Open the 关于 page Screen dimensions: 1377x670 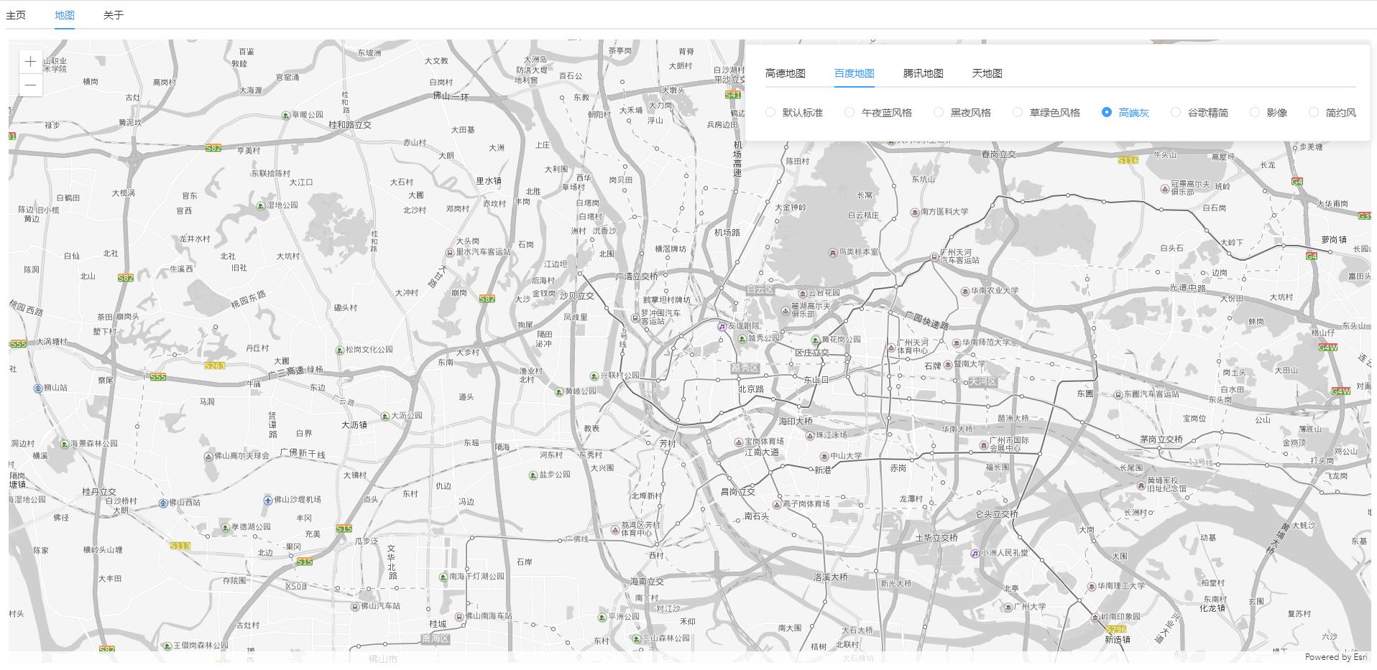click(111, 14)
